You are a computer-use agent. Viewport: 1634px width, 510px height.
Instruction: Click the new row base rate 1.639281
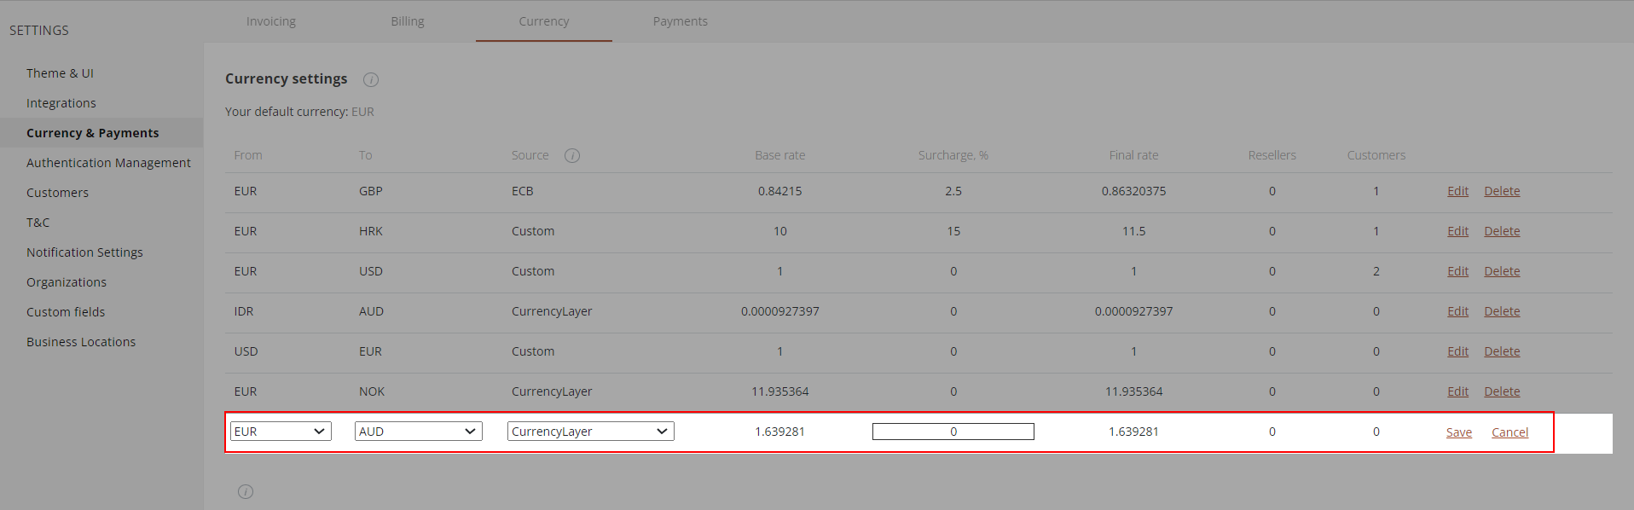779,432
